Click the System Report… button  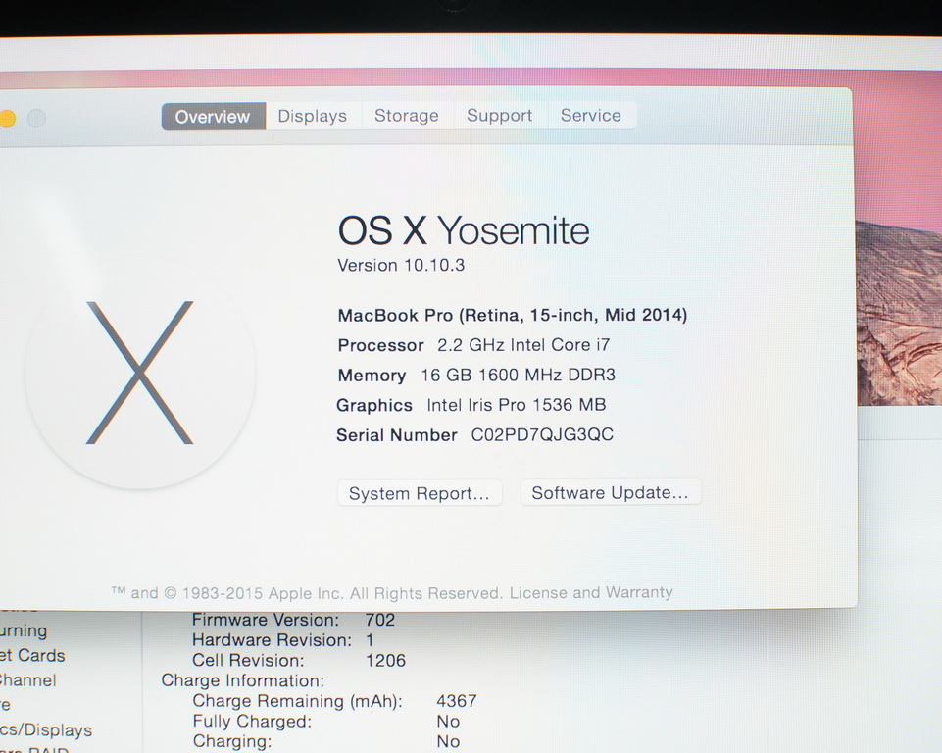click(x=420, y=493)
